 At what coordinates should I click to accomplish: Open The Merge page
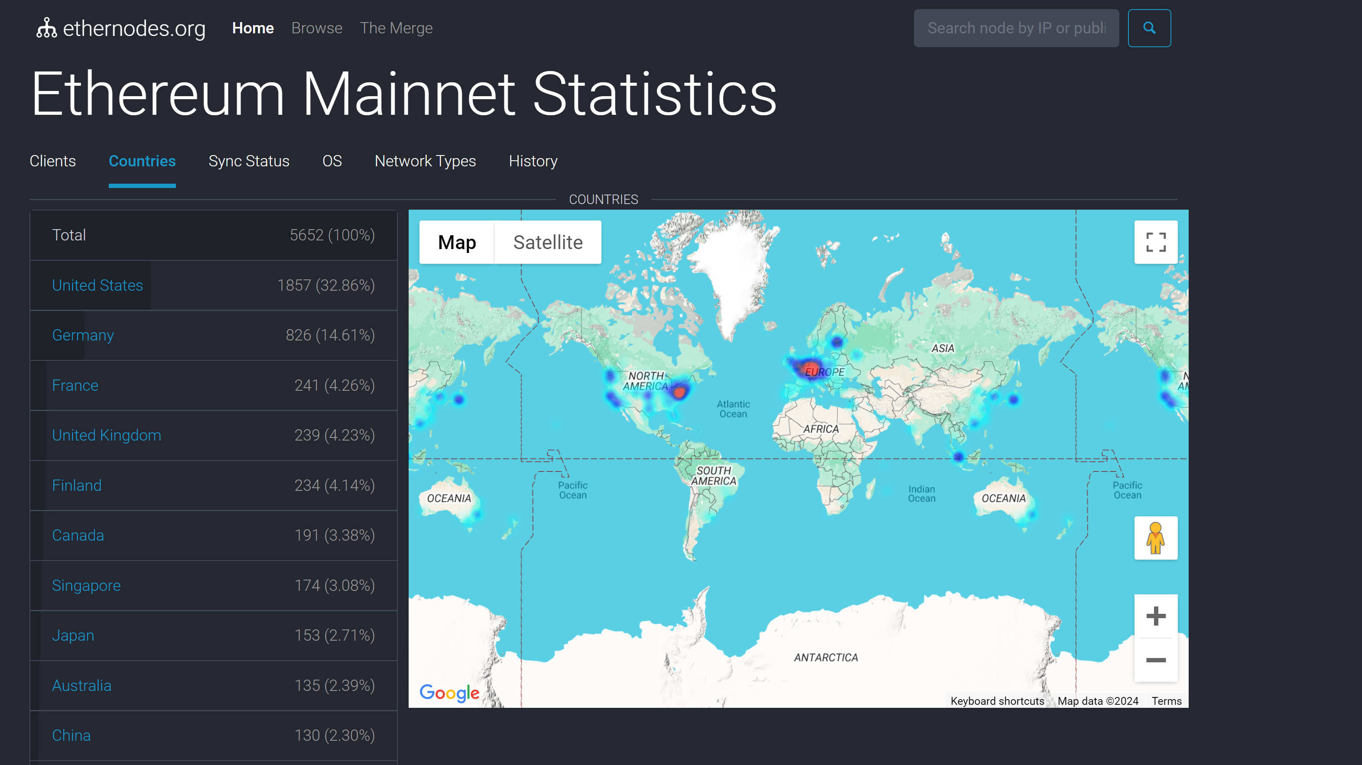tap(396, 28)
